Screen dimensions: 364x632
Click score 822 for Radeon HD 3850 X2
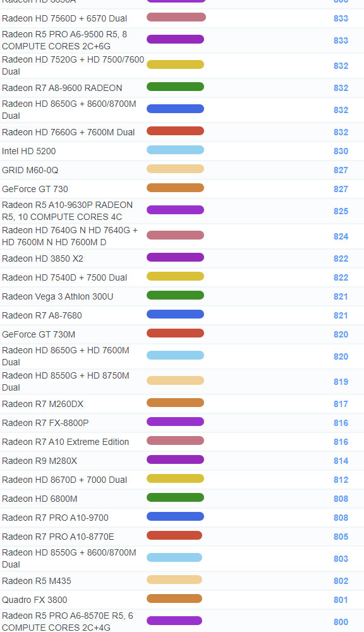pyautogui.click(x=341, y=258)
